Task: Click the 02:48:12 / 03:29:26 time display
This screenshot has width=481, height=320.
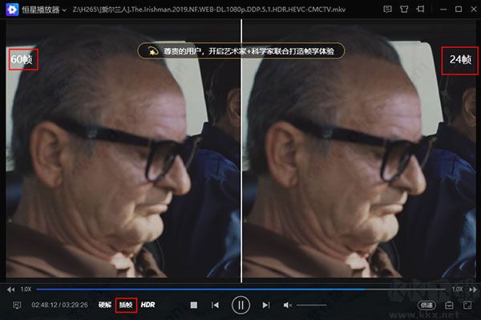Action: (x=59, y=305)
